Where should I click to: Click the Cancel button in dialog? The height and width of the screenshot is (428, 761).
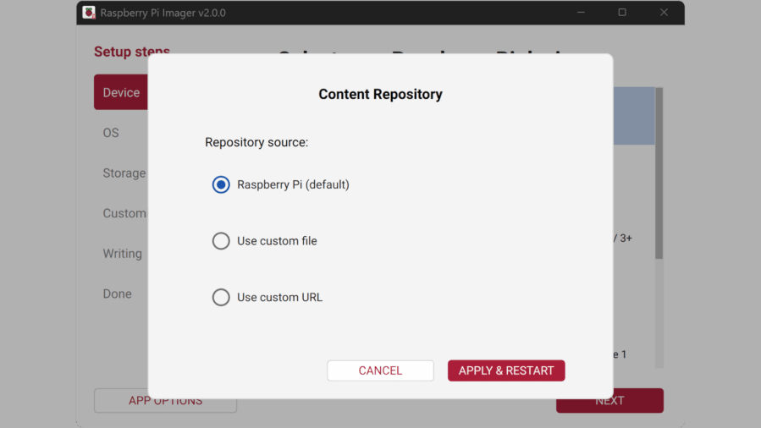(x=380, y=370)
